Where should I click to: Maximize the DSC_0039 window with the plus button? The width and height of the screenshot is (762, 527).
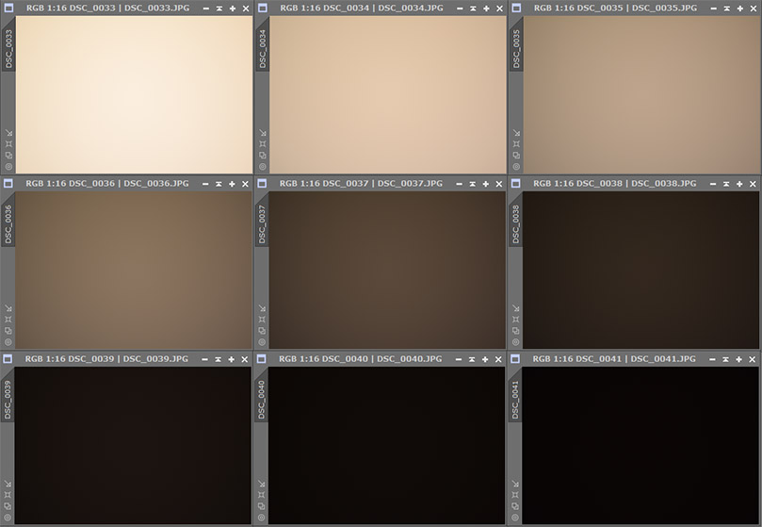tap(233, 359)
